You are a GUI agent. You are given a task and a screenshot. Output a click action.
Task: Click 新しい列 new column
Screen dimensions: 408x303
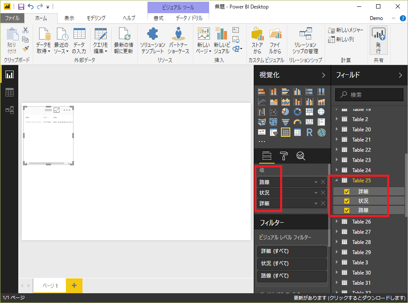(341, 40)
